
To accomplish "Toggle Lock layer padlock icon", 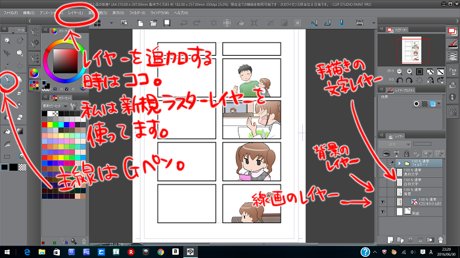I will [406, 154].
